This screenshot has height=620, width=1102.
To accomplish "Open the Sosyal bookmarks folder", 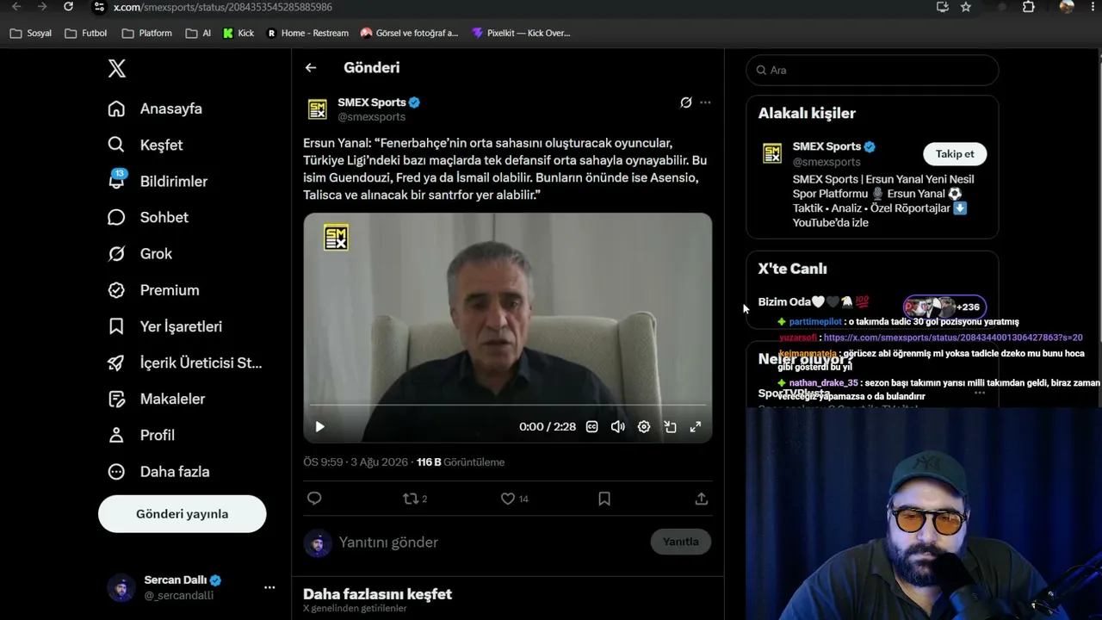I will 30,34.
